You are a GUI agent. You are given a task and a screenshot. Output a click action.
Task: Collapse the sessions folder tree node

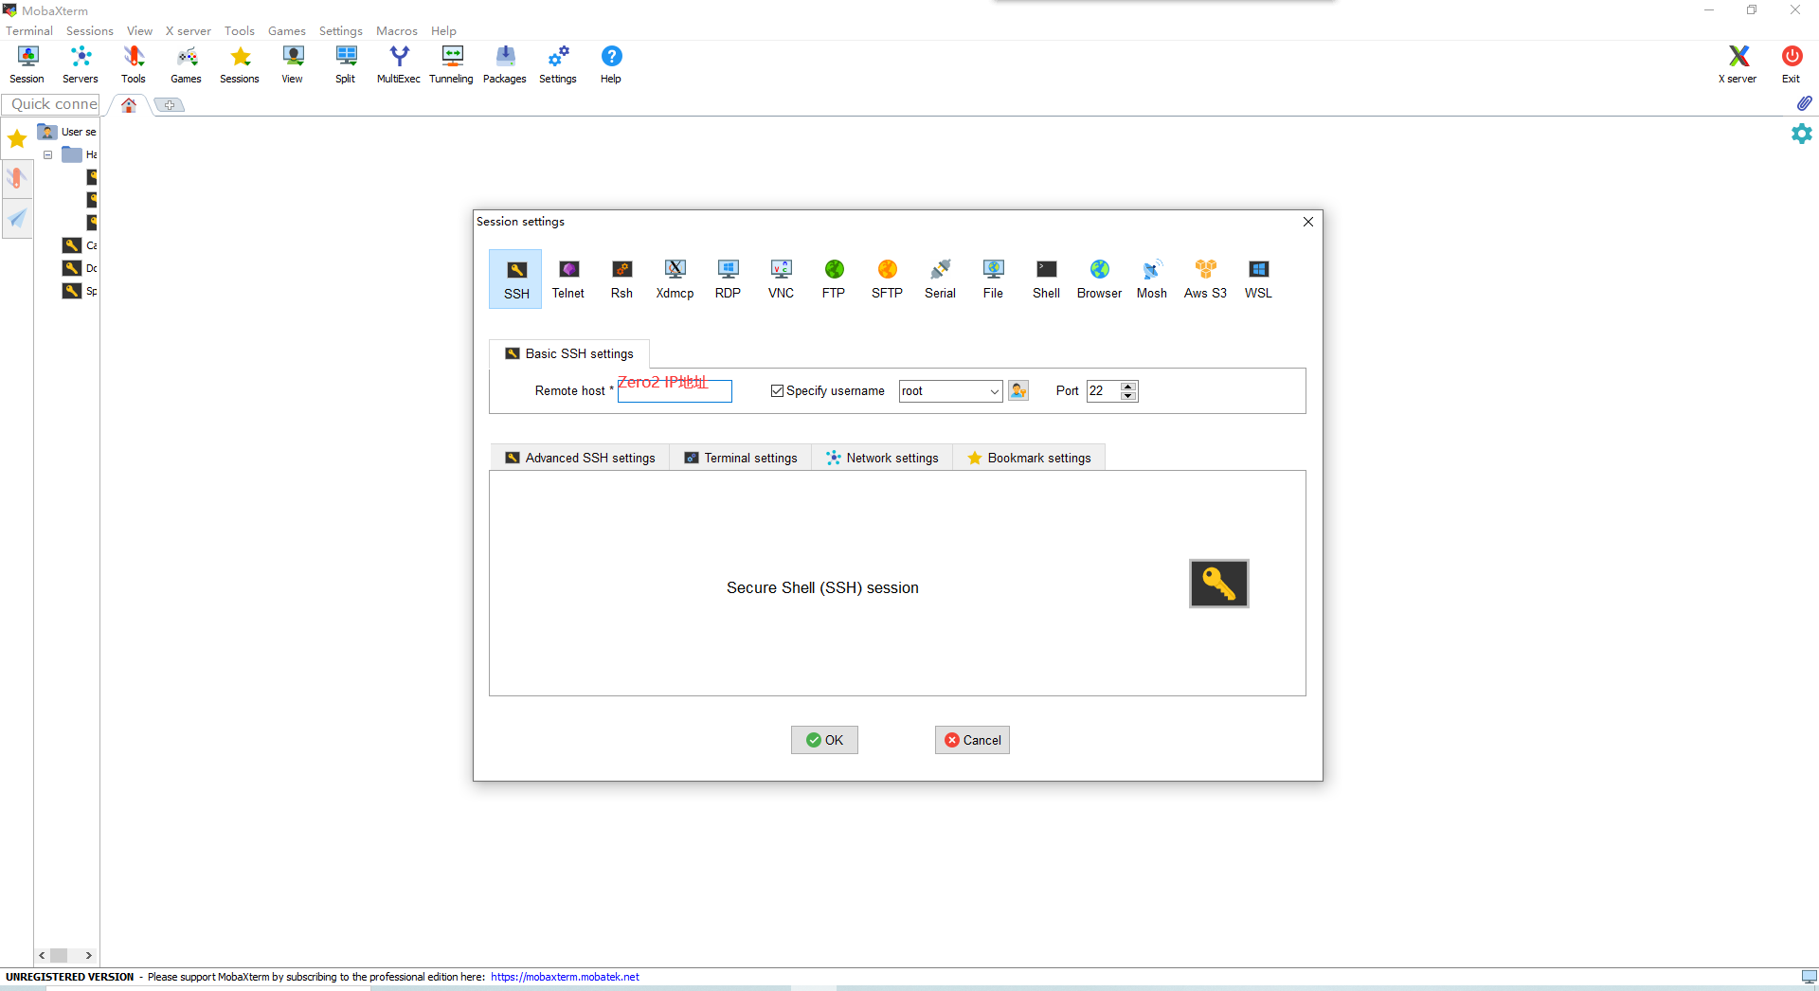click(x=47, y=154)
